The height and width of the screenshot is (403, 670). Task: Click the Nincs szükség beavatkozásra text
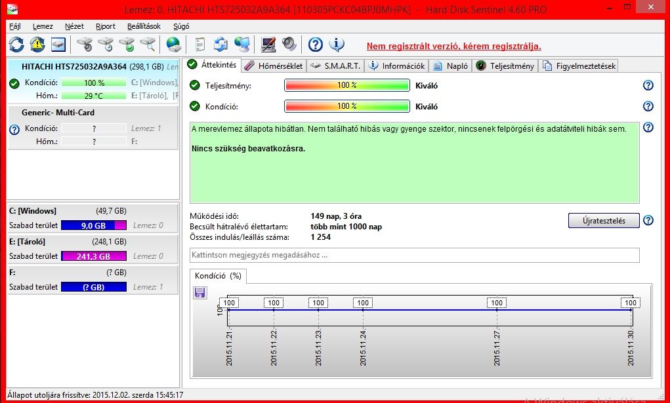pyautogui.click(x=248, y=149)
